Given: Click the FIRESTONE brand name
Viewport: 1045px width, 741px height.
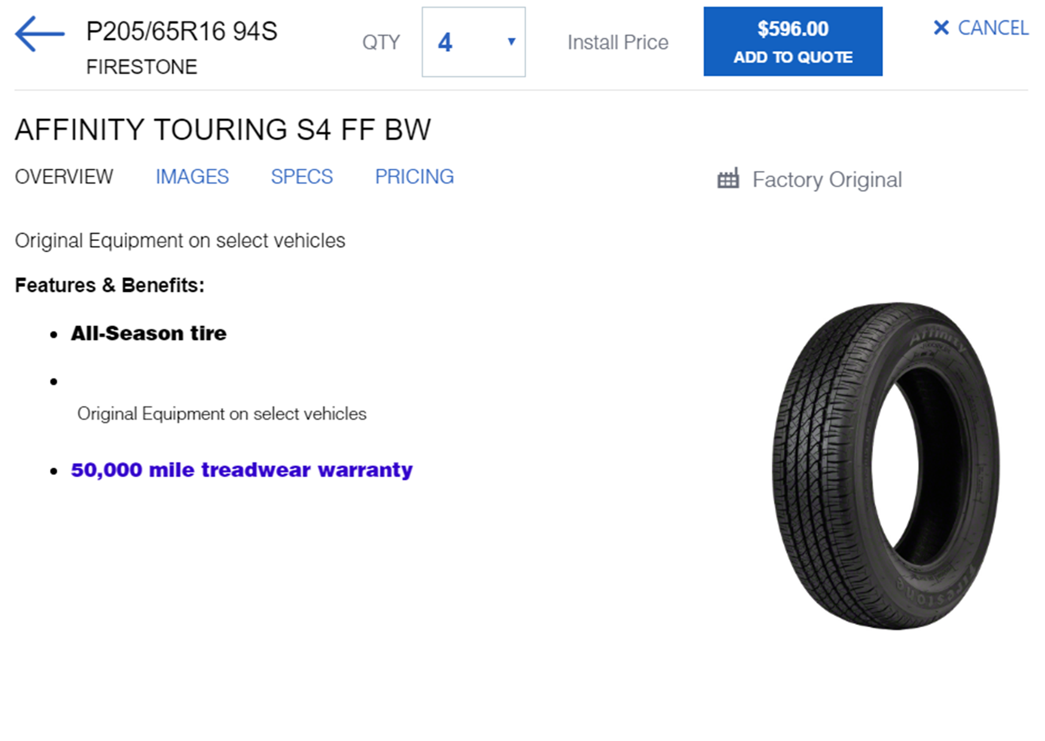Looking at the screenshot, I should 142,67.
